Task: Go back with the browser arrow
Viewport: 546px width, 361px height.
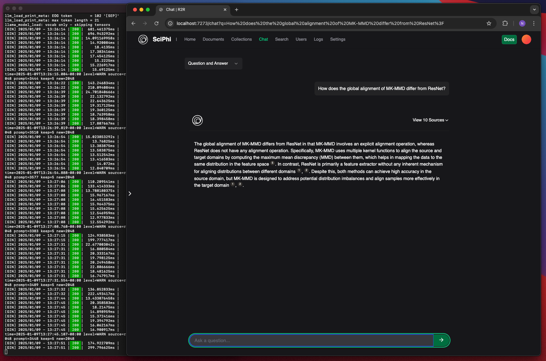Action: pos(133,23)
